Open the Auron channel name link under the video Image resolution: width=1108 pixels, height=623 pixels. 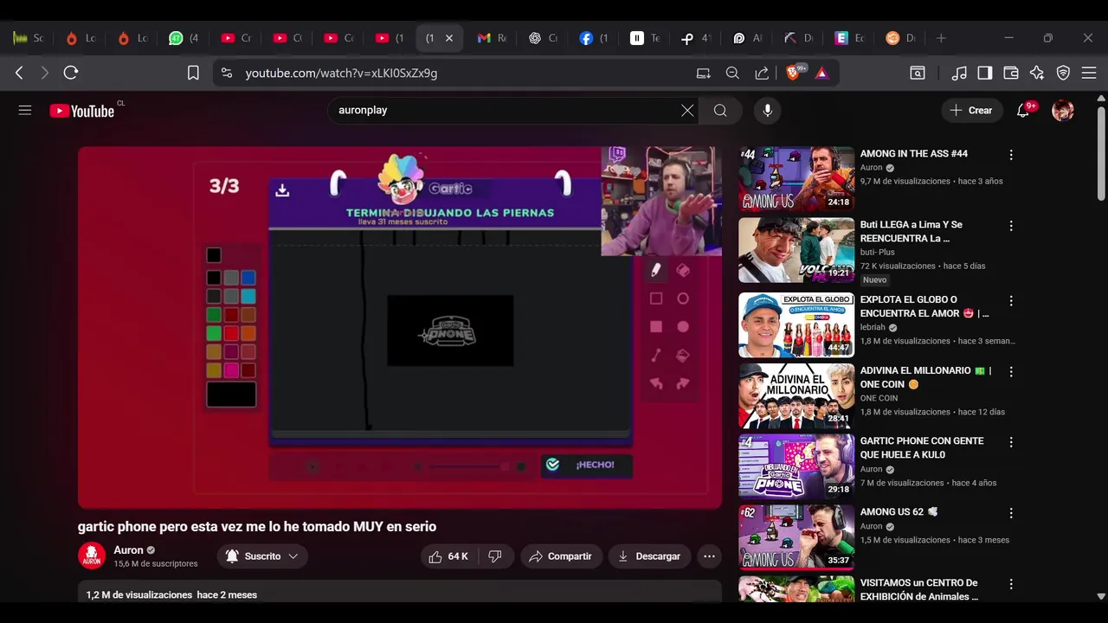(x=128, y=550)
